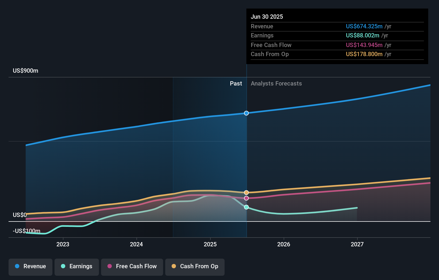Click the US$178.800m Cash From Op value
Viewport: 439px width, 280px height.
[x=364, y=54]
